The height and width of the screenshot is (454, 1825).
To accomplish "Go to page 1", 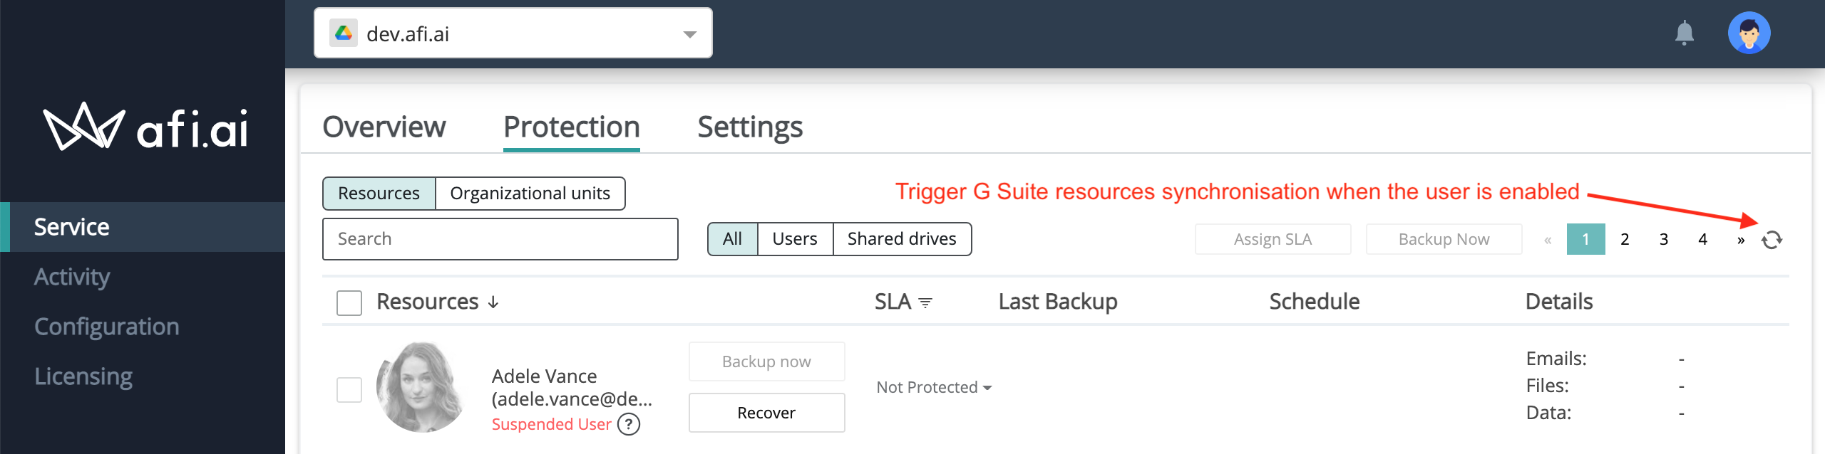I will tap(1586, 239).
